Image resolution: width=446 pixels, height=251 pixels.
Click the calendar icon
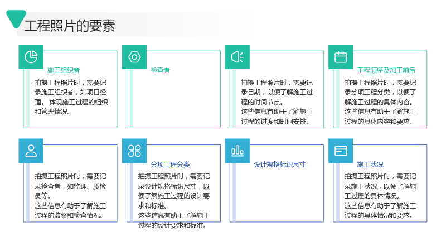[341, 57]
